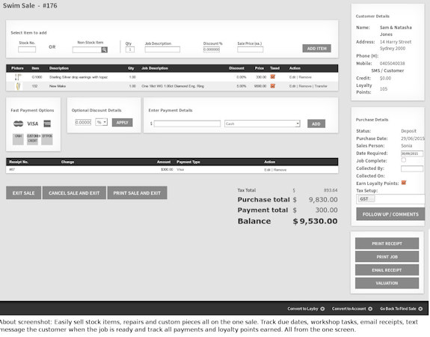The width and height of the screenshot is (430, 337).
Task: Click the ADD payment button
Action: point(316,124)
